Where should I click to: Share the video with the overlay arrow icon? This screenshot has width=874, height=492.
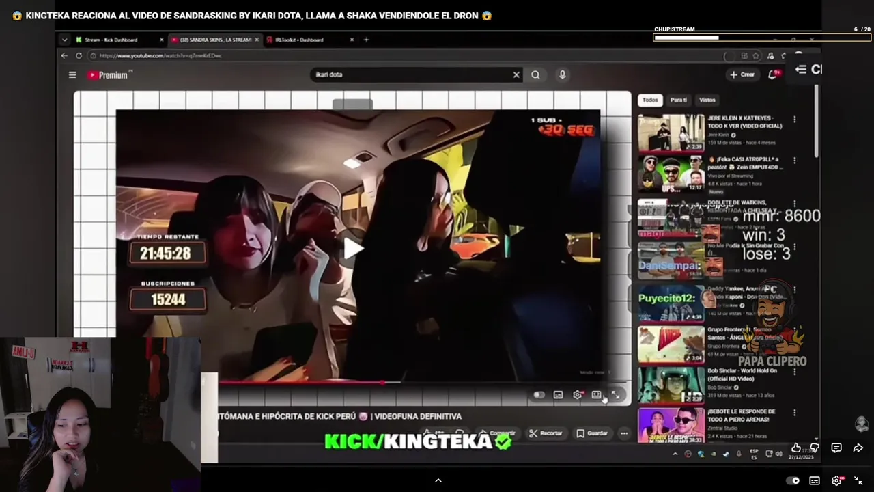[x=858, y=448]
